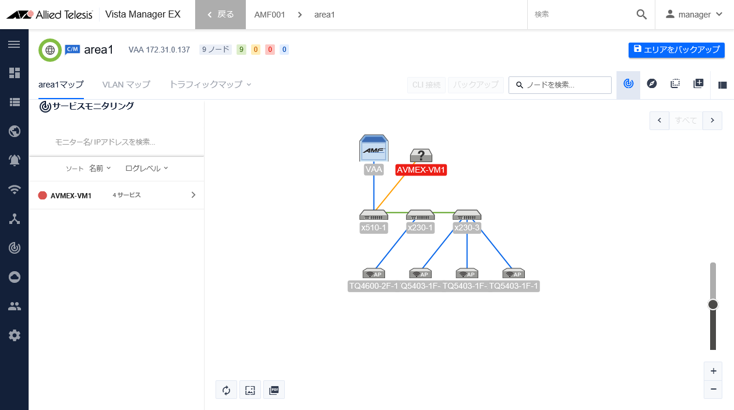Expand the AVMEX-VM1 service row chevron
The height and width of the screenshot is (410, 734).
click(x=193, y=195)
